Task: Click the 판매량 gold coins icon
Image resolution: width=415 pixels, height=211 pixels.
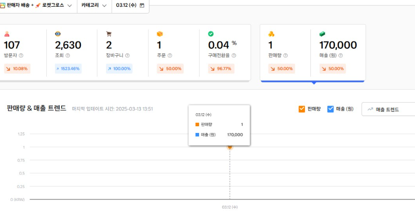Action: click(x=271, y=34)
